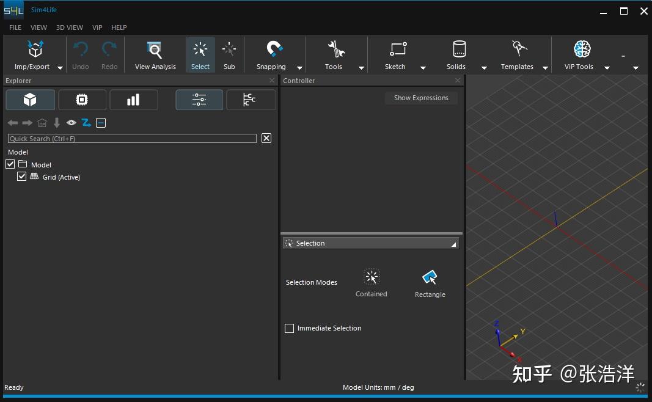Collapse the Selection section header
The width and height of the screenshot is (652, 402).
453,243
